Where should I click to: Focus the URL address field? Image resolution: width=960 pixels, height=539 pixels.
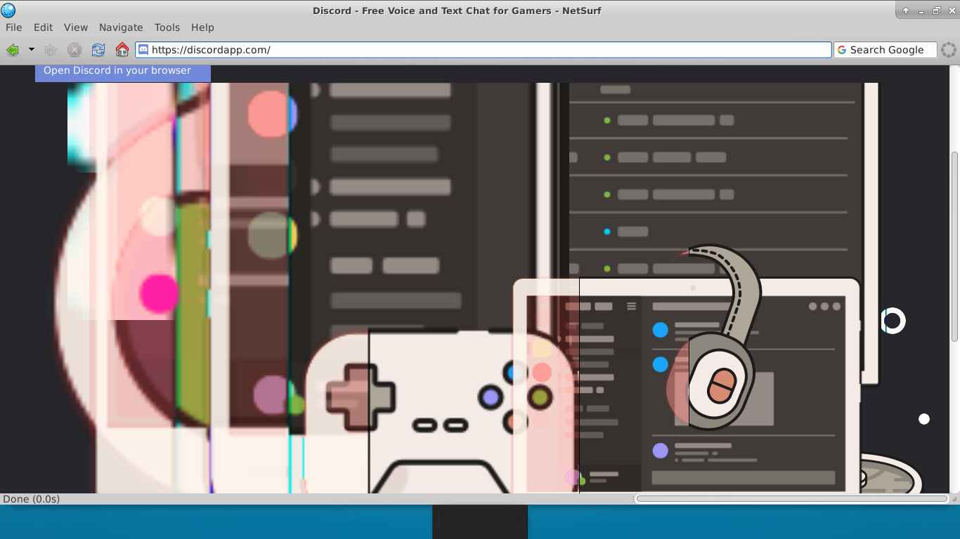(x=485, y=50)
